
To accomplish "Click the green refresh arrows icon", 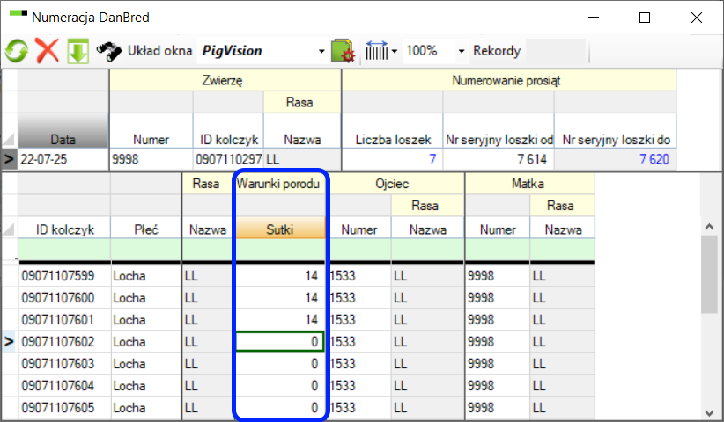I will click(x=17, y=51).
